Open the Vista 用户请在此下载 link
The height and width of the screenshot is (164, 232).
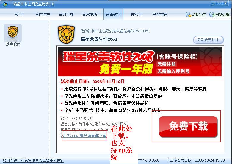(84, 136)
